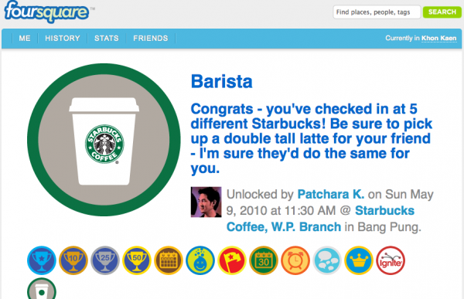Open Patchara K.'s profile photo
Image resolution: width=464 pixels, height=299 pixels.
[206, 202]
